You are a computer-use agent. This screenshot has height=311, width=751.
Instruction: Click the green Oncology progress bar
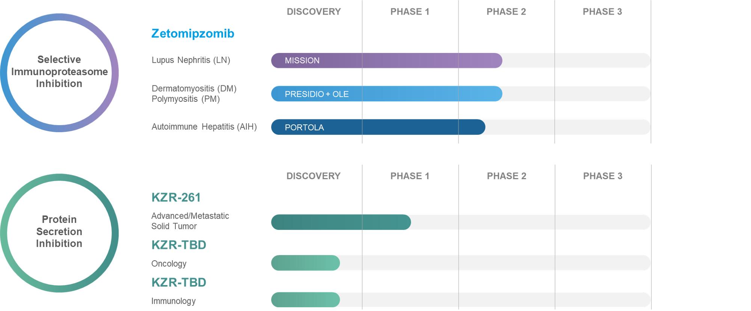305,263
